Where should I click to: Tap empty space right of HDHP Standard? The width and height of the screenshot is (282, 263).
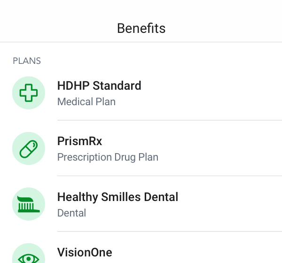[x=212, y=93]
